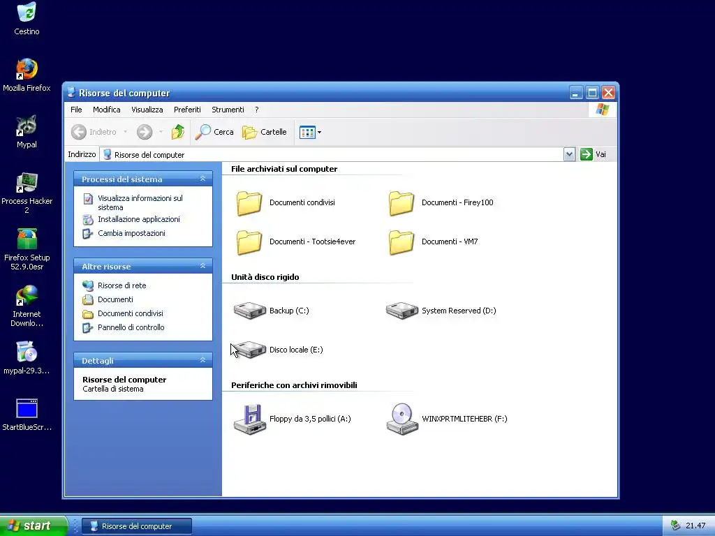
Task: Click Installazione applicazioni link
Action: 139,219
